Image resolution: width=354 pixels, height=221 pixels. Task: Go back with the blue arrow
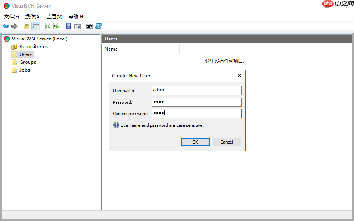point(5,26)
